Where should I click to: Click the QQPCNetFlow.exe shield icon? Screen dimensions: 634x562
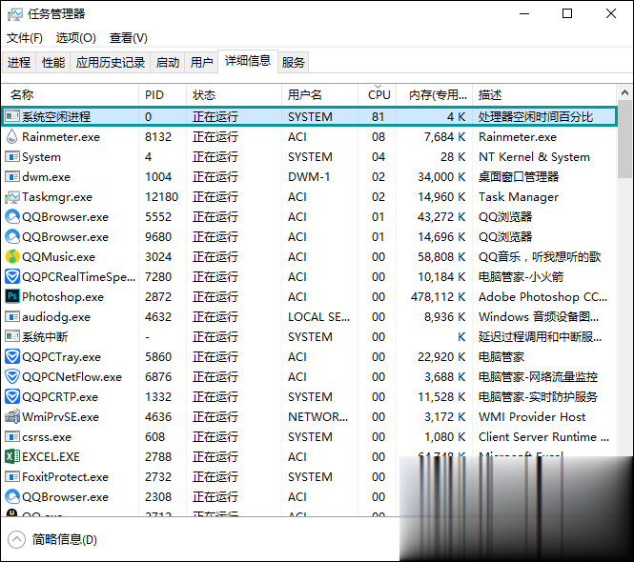tap(12, 376)
